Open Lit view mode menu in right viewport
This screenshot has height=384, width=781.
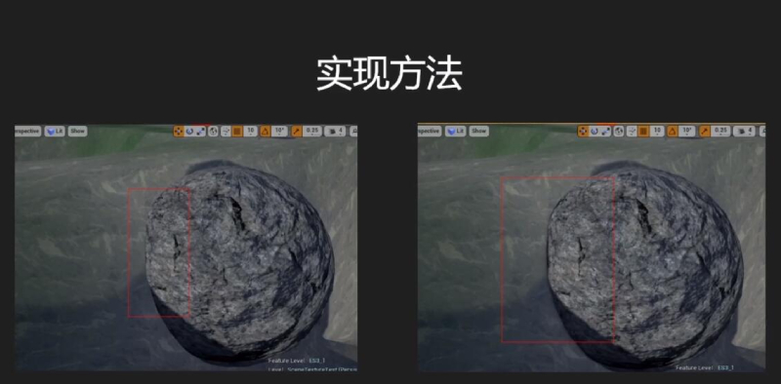click(x=455, y=132)
